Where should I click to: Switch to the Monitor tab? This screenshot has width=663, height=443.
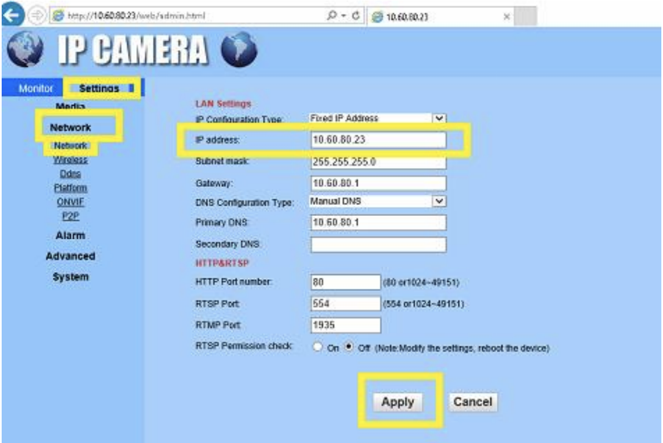[x=36, y=88]
